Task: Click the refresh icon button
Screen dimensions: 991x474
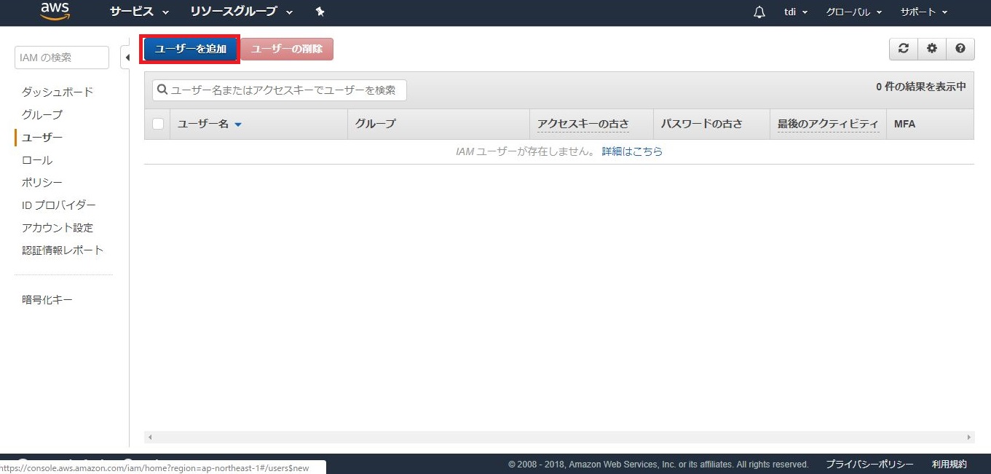Action: (x=904, y=49)
